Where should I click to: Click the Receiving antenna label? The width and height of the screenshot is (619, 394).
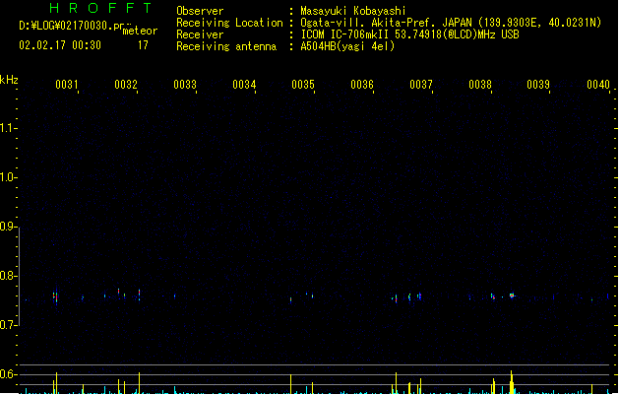[x=226, y=46]
